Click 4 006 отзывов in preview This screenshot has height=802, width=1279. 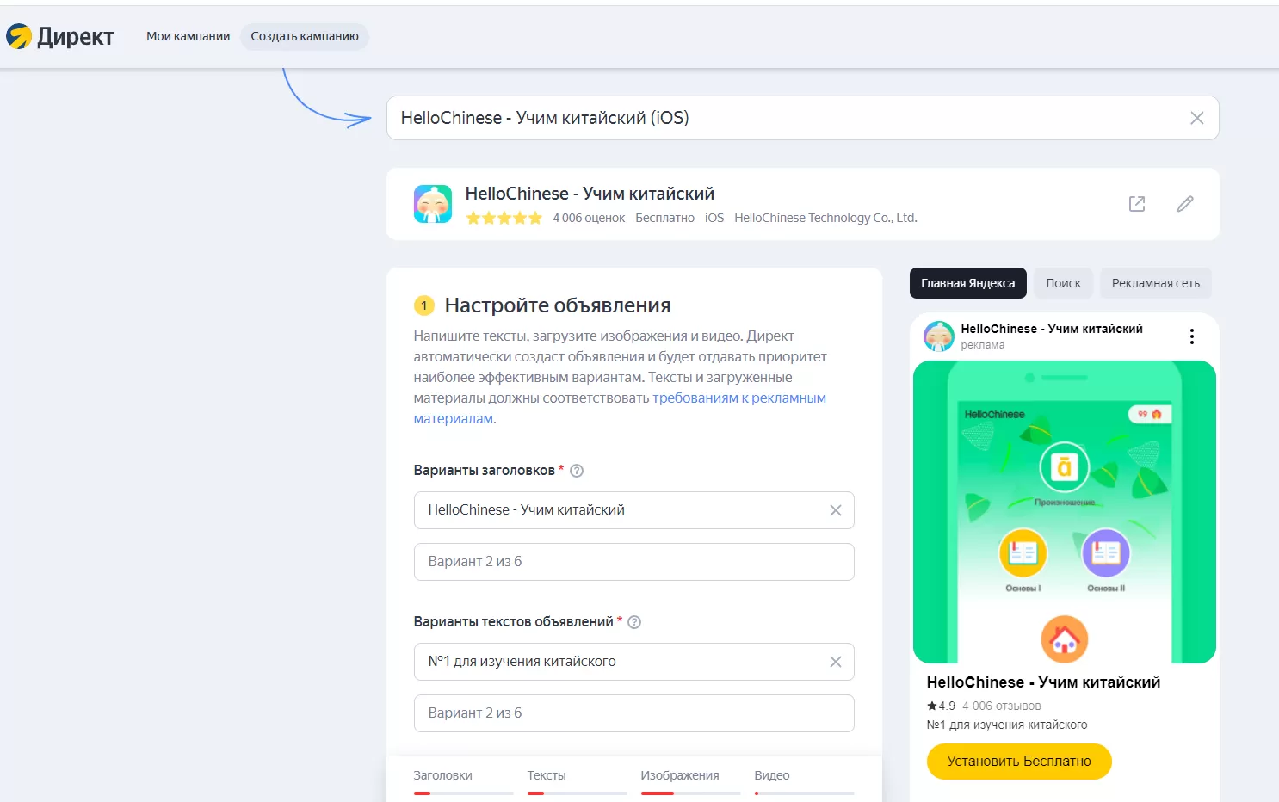tap(1001, 706)
